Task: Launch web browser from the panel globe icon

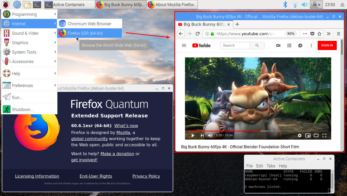Action: [x=17, y=4]
